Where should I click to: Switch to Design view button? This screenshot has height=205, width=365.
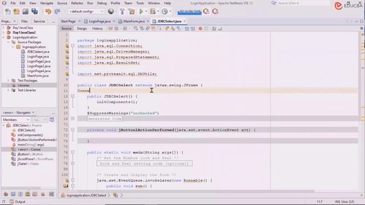point(82,28)
